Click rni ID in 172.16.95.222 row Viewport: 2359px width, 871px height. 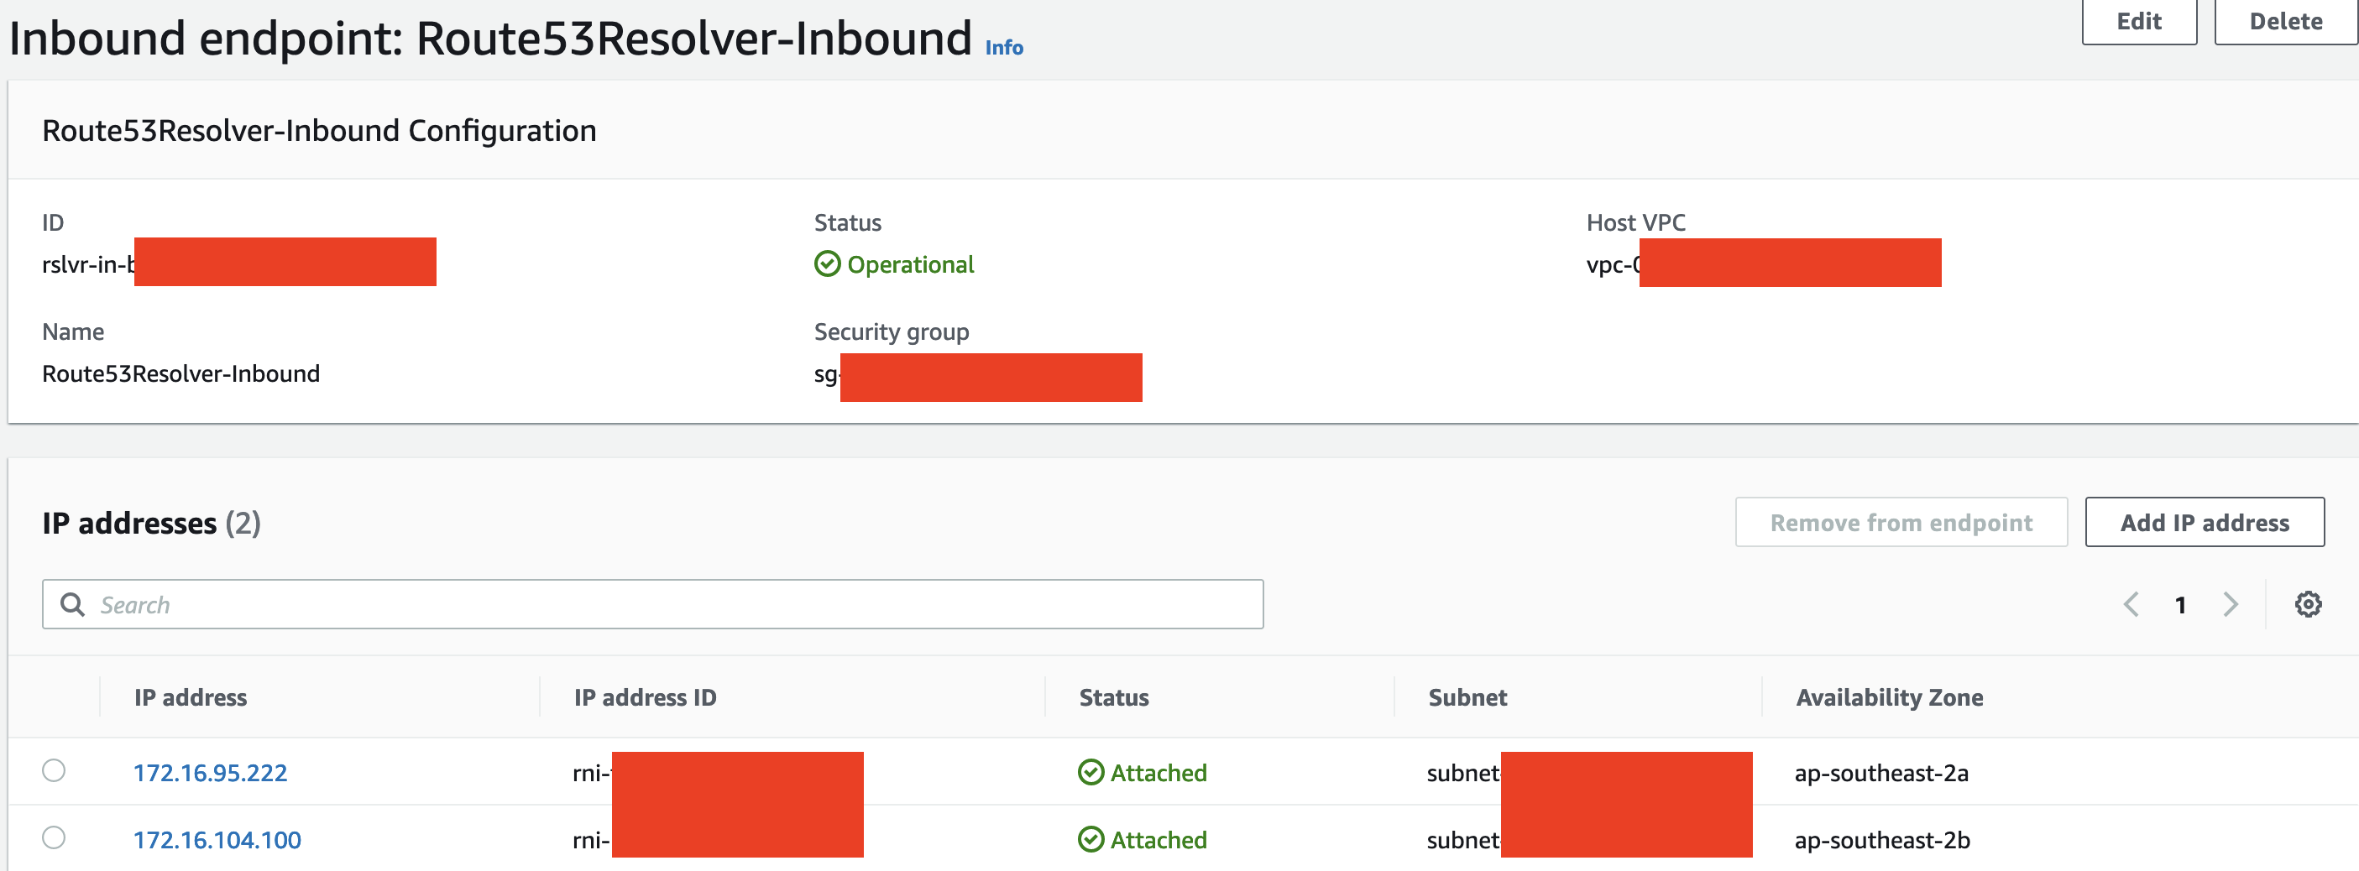(x=592, y=773)
